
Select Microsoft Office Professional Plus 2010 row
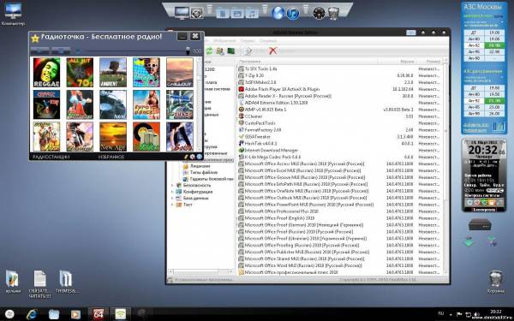click(339, 211)
